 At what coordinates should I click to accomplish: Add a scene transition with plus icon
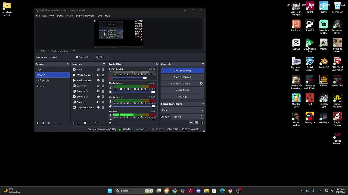(x=191, y=123)
